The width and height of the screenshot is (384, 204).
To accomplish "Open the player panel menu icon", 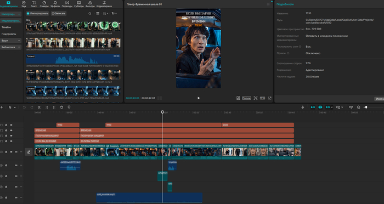I will pyautogui.click(x=268, y=4).
